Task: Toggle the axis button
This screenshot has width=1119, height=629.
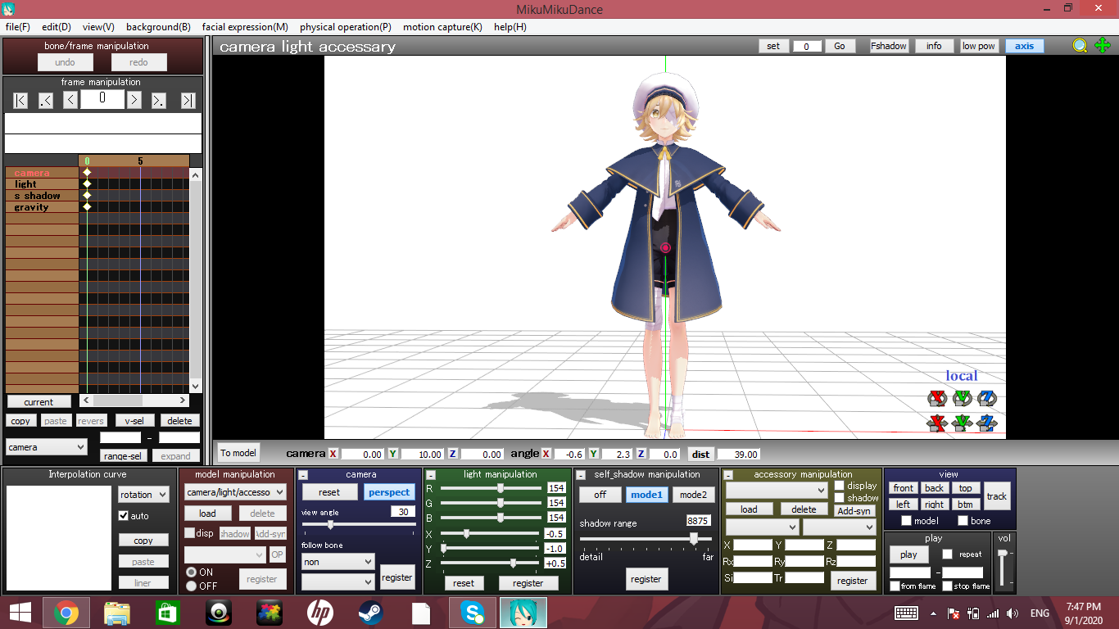Action: (x=1025, y=46)
